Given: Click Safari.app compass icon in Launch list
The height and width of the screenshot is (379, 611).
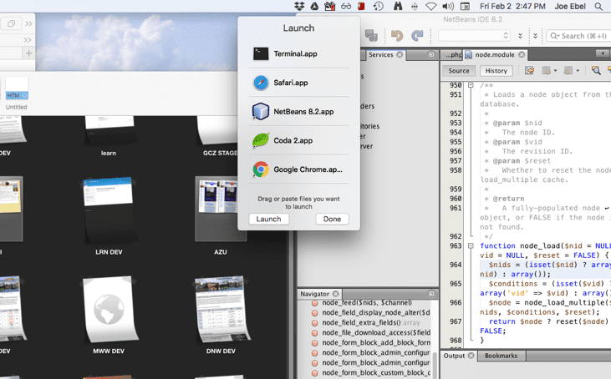Looking at the screenshot, I should tap(261, 83).
